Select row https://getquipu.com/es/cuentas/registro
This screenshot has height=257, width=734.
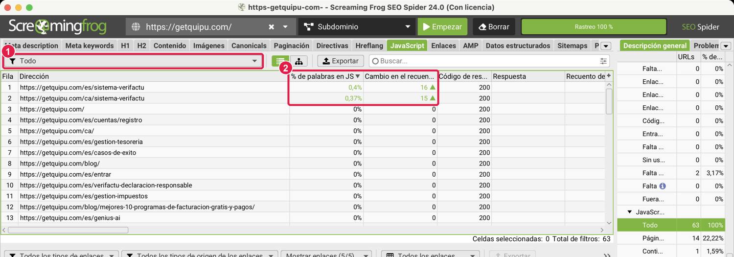(303, 120)
